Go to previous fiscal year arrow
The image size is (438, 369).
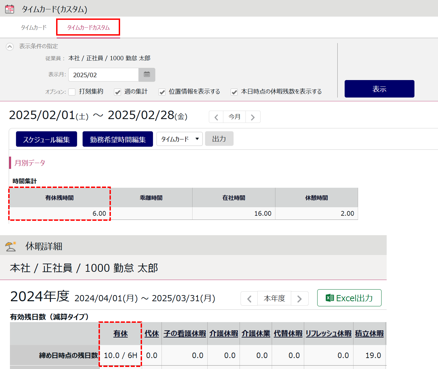click(249, 299)
